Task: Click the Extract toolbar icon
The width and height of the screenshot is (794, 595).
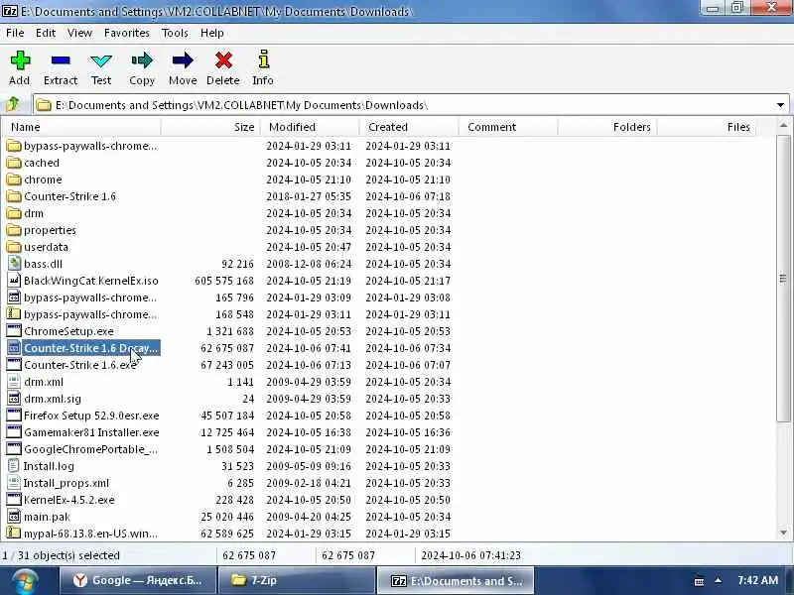Action: [61, 60]
